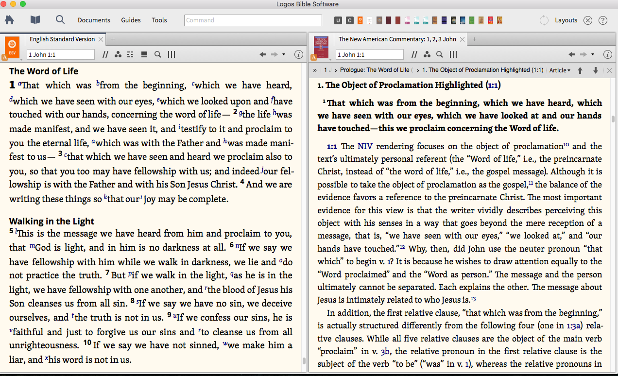Click 'Prologue: The Word of Life' breadcrumb
The height and width of the screenshot is (376, 618).
pyautogui.click(x=376, y=70)
